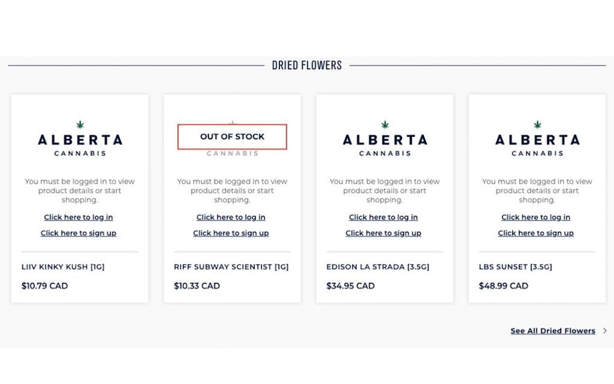Sign up from the Riff Subway Scientist card
Viewport: 614px width, 384px height.
[x=231, y=233]
